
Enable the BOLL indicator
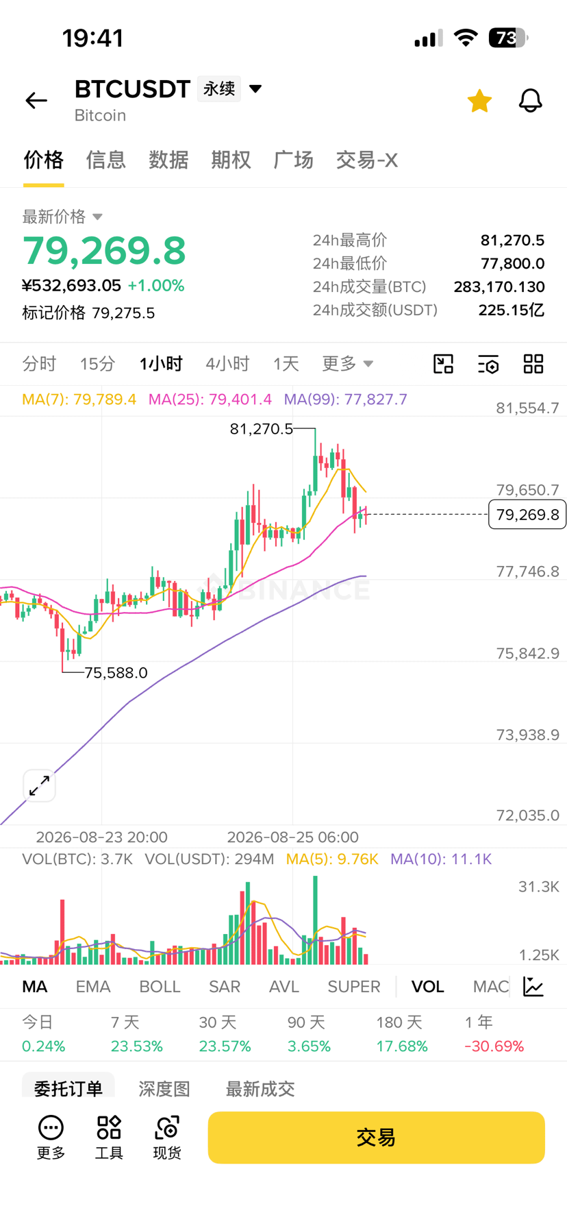[160, 986]
